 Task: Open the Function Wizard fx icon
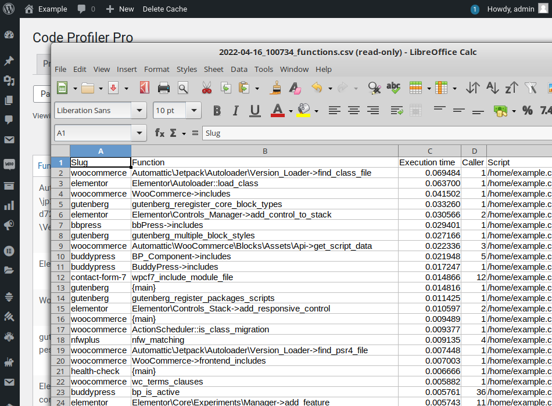point(159,133)
